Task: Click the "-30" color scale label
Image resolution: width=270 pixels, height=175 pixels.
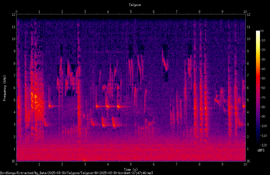Action: point(263,60)
